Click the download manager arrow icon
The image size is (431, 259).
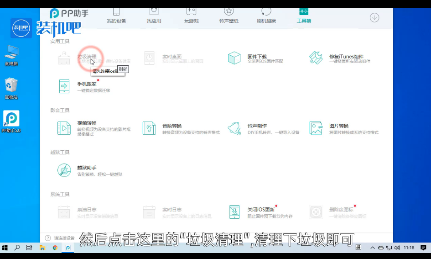pos(374,18)
